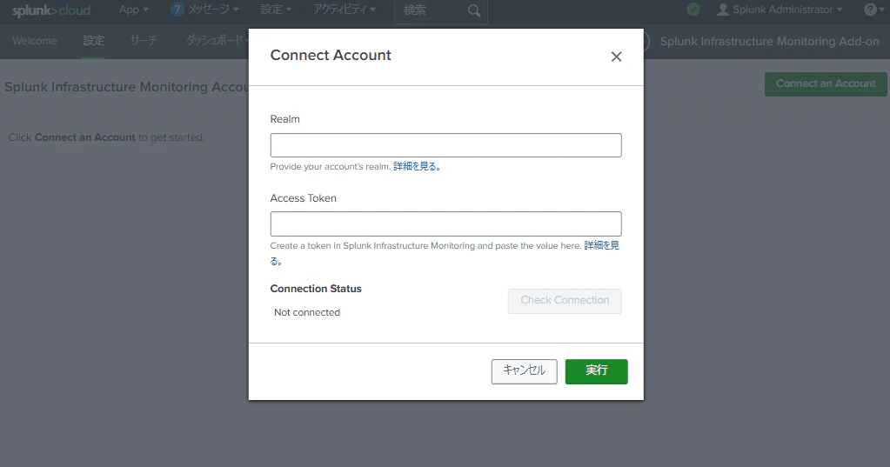Select the サーチ tab
Viewport: 890px width, 467px height.
pyautogui.click(x=144, y=41)
